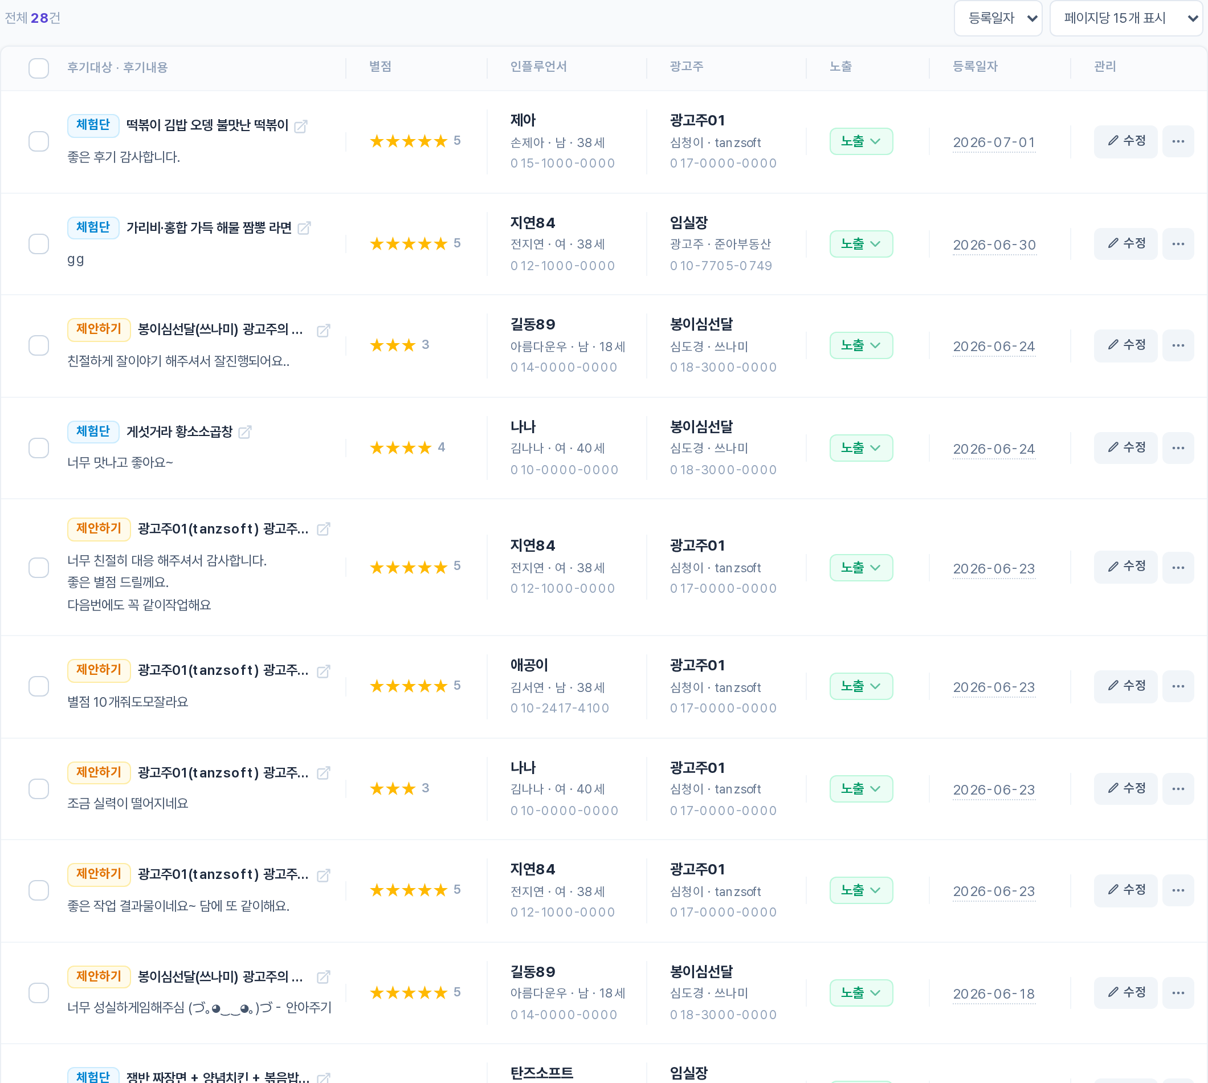Screen dimensions: 1208x1083
Task: Open 노출 status dropdown for 지연84's 2026-06-30 review
Action: pos(860,244)
